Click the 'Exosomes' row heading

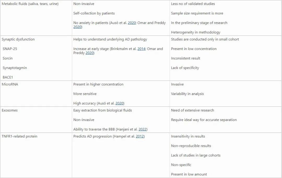click(x=10, y=110)
